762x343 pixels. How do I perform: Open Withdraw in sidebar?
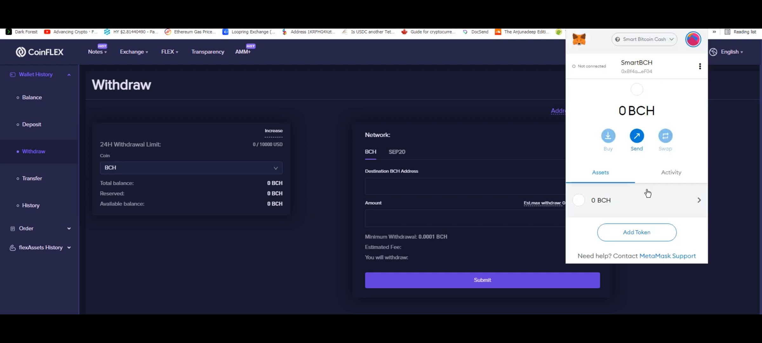(34, 151)
